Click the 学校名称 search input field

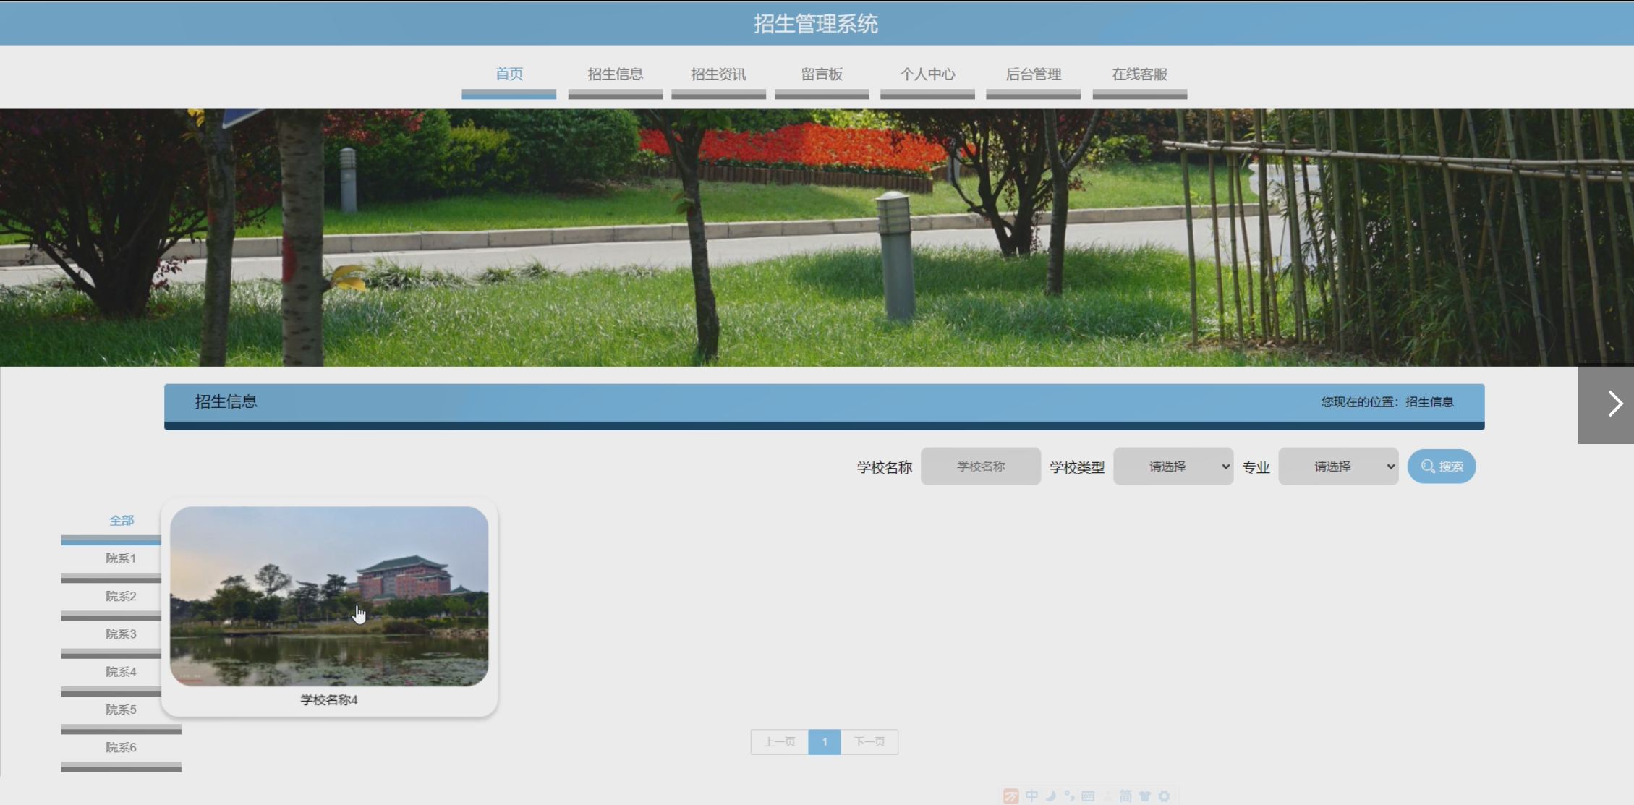pos(980,467)
